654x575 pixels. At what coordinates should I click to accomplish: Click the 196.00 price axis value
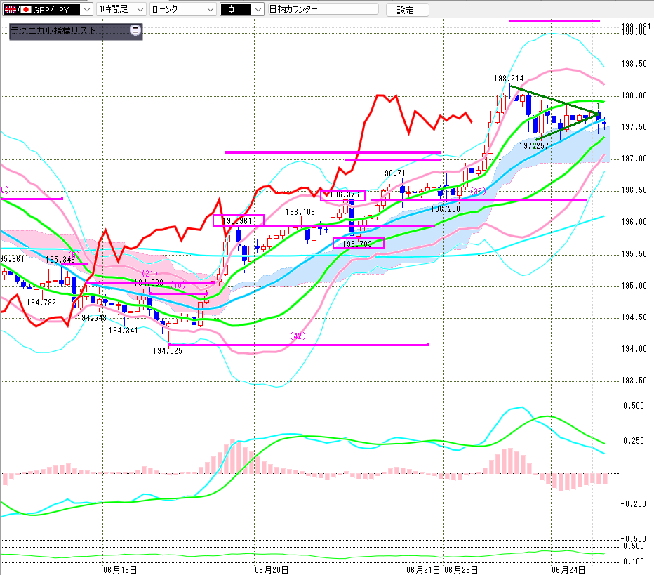tap(634, 222)
